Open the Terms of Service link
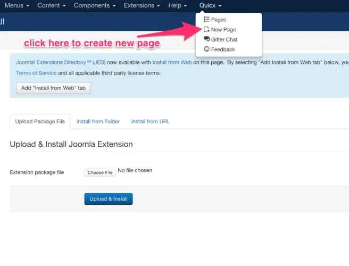The height and width of the screenshot is (266, 349). pyautogui.click(x=36, y=73)
